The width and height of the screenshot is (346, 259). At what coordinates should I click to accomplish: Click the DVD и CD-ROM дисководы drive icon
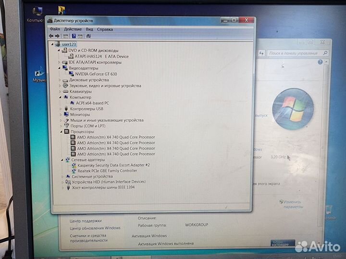(64, 50)
